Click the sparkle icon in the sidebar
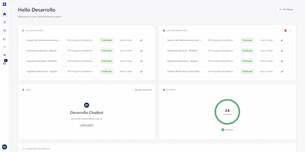 [x=5, y=47]
